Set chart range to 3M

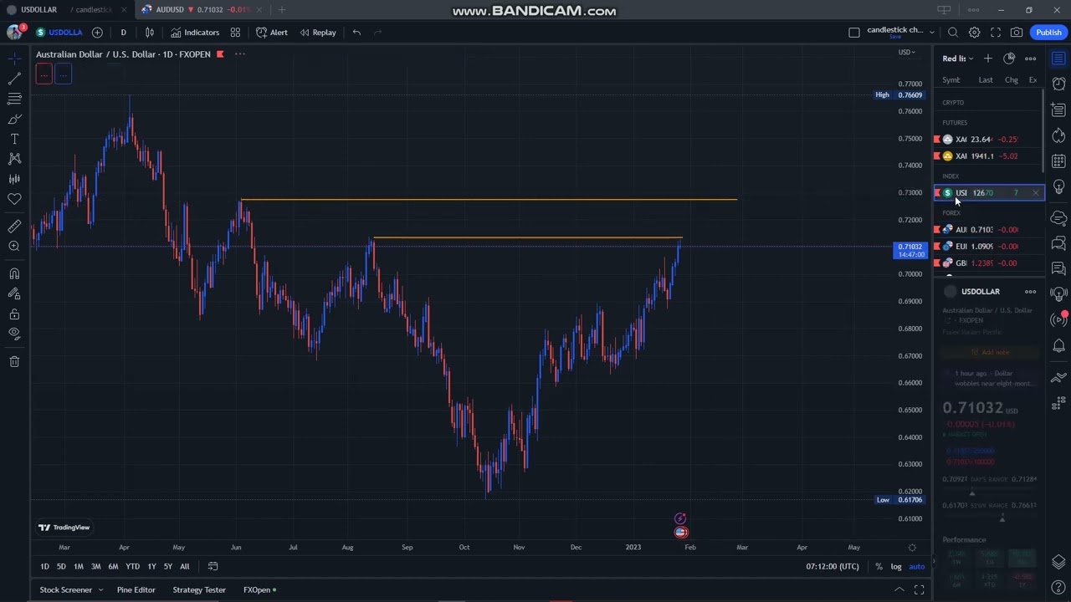pyautogui.click(x=95, y=567)
